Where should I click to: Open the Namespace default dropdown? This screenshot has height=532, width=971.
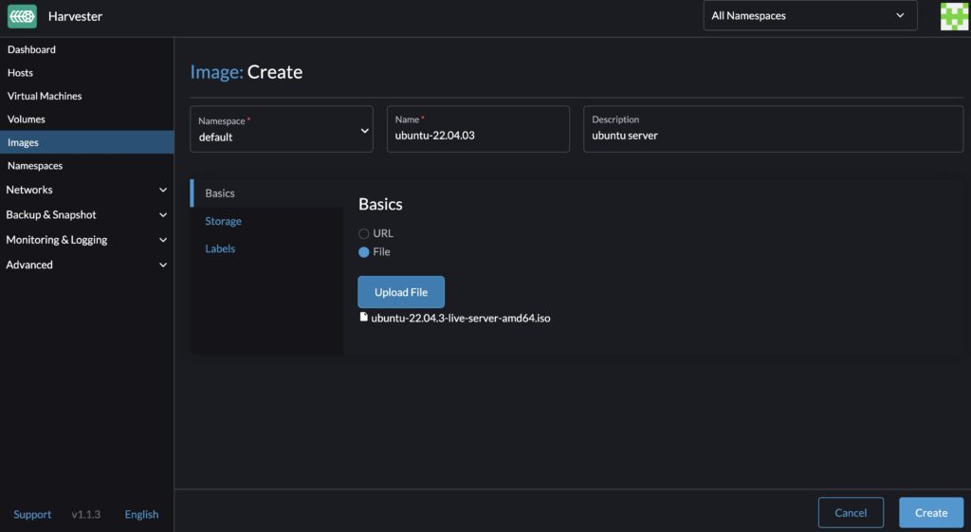(x=284, y=129)
